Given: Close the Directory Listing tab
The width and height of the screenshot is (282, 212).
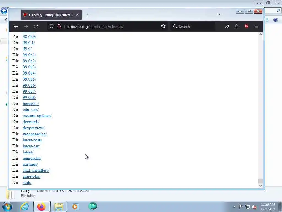Looking at the screenshot, I should 77,15.
